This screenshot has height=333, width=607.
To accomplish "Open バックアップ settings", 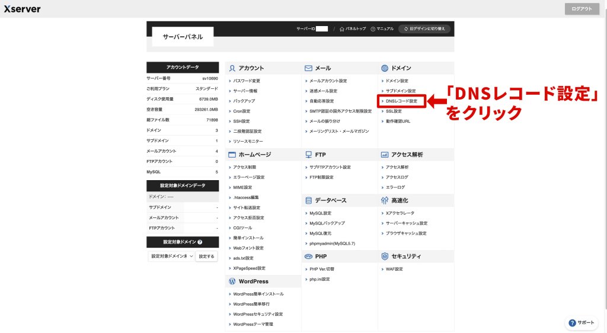I will pyautogui.click(x=244, y=101).
